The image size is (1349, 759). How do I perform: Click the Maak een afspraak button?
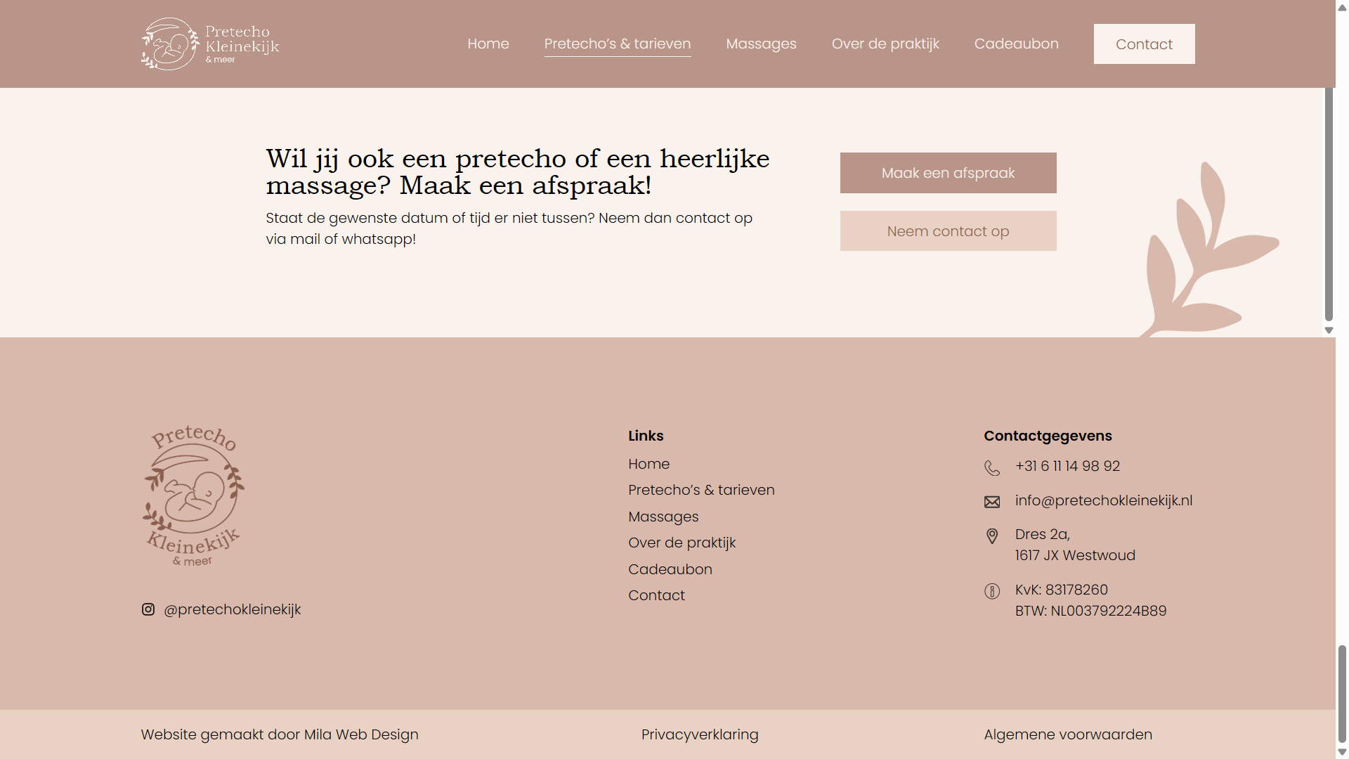coord(948,173)
